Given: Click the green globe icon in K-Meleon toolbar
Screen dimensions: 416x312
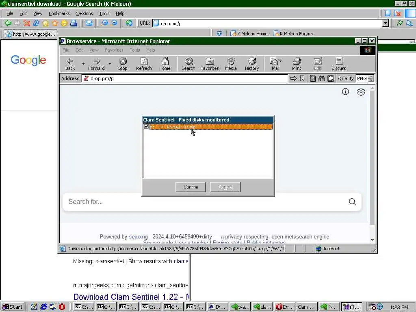Looking at the screenshot, I should [129, 23].
